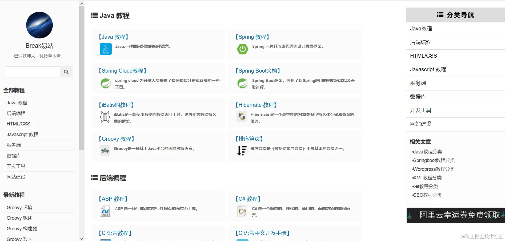Open the 【排序算法】 link
The width and height of the screenshot is (505, 241).
(249, 139)
